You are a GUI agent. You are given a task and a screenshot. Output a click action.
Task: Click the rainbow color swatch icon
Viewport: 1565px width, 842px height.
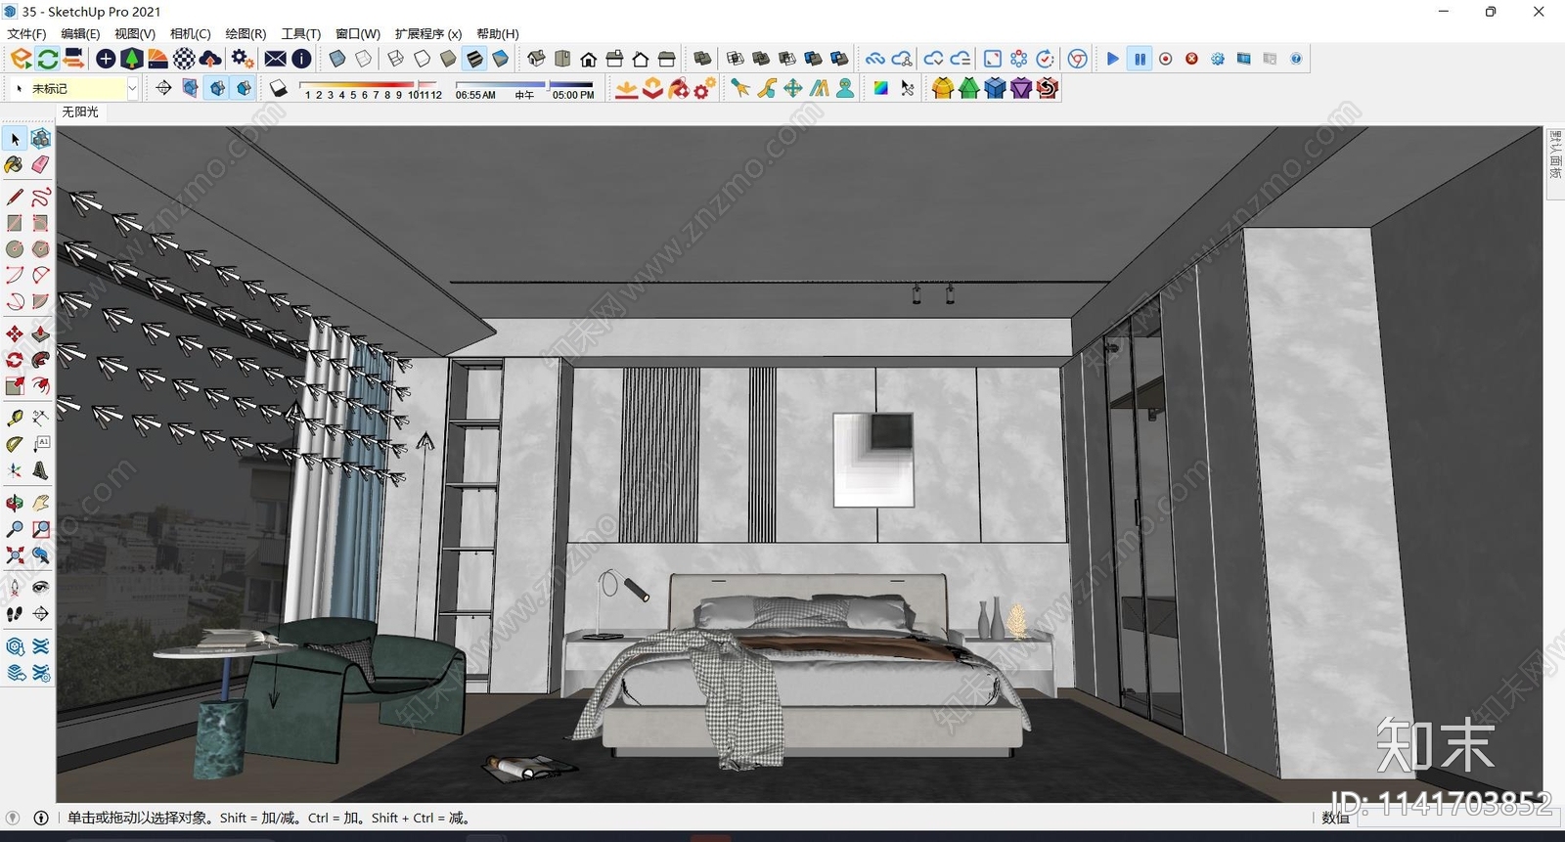pos(881,88)
